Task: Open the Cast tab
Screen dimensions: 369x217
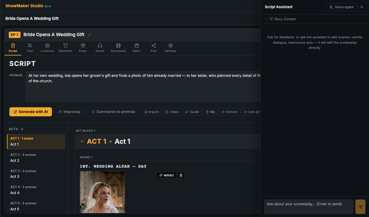Action: pyautogui.click(x=30, y=48)
